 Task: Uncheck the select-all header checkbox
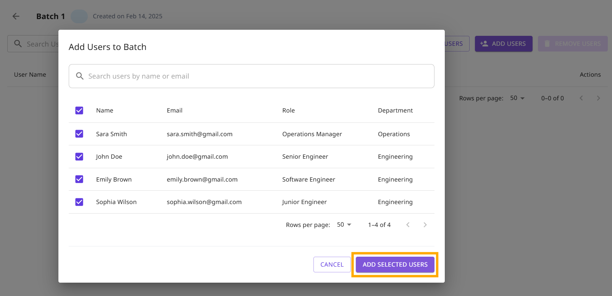pyautogui.click(x=79, y=111)
